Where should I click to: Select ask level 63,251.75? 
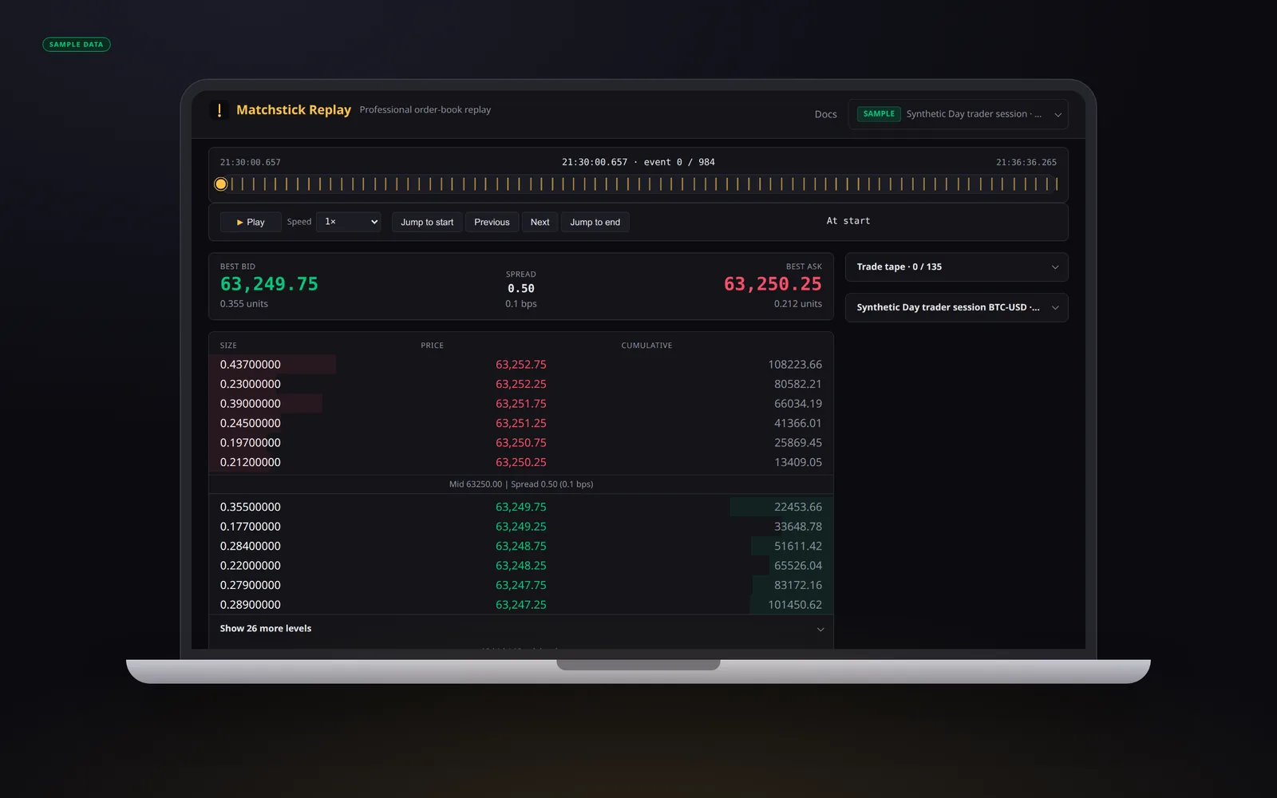point(521,404)
